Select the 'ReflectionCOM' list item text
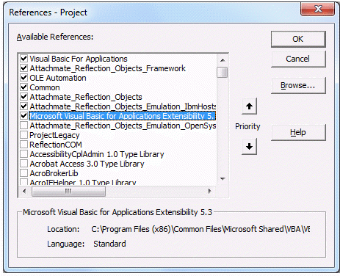The width and height of the screenshot is (340, 276). click(56, 145)
